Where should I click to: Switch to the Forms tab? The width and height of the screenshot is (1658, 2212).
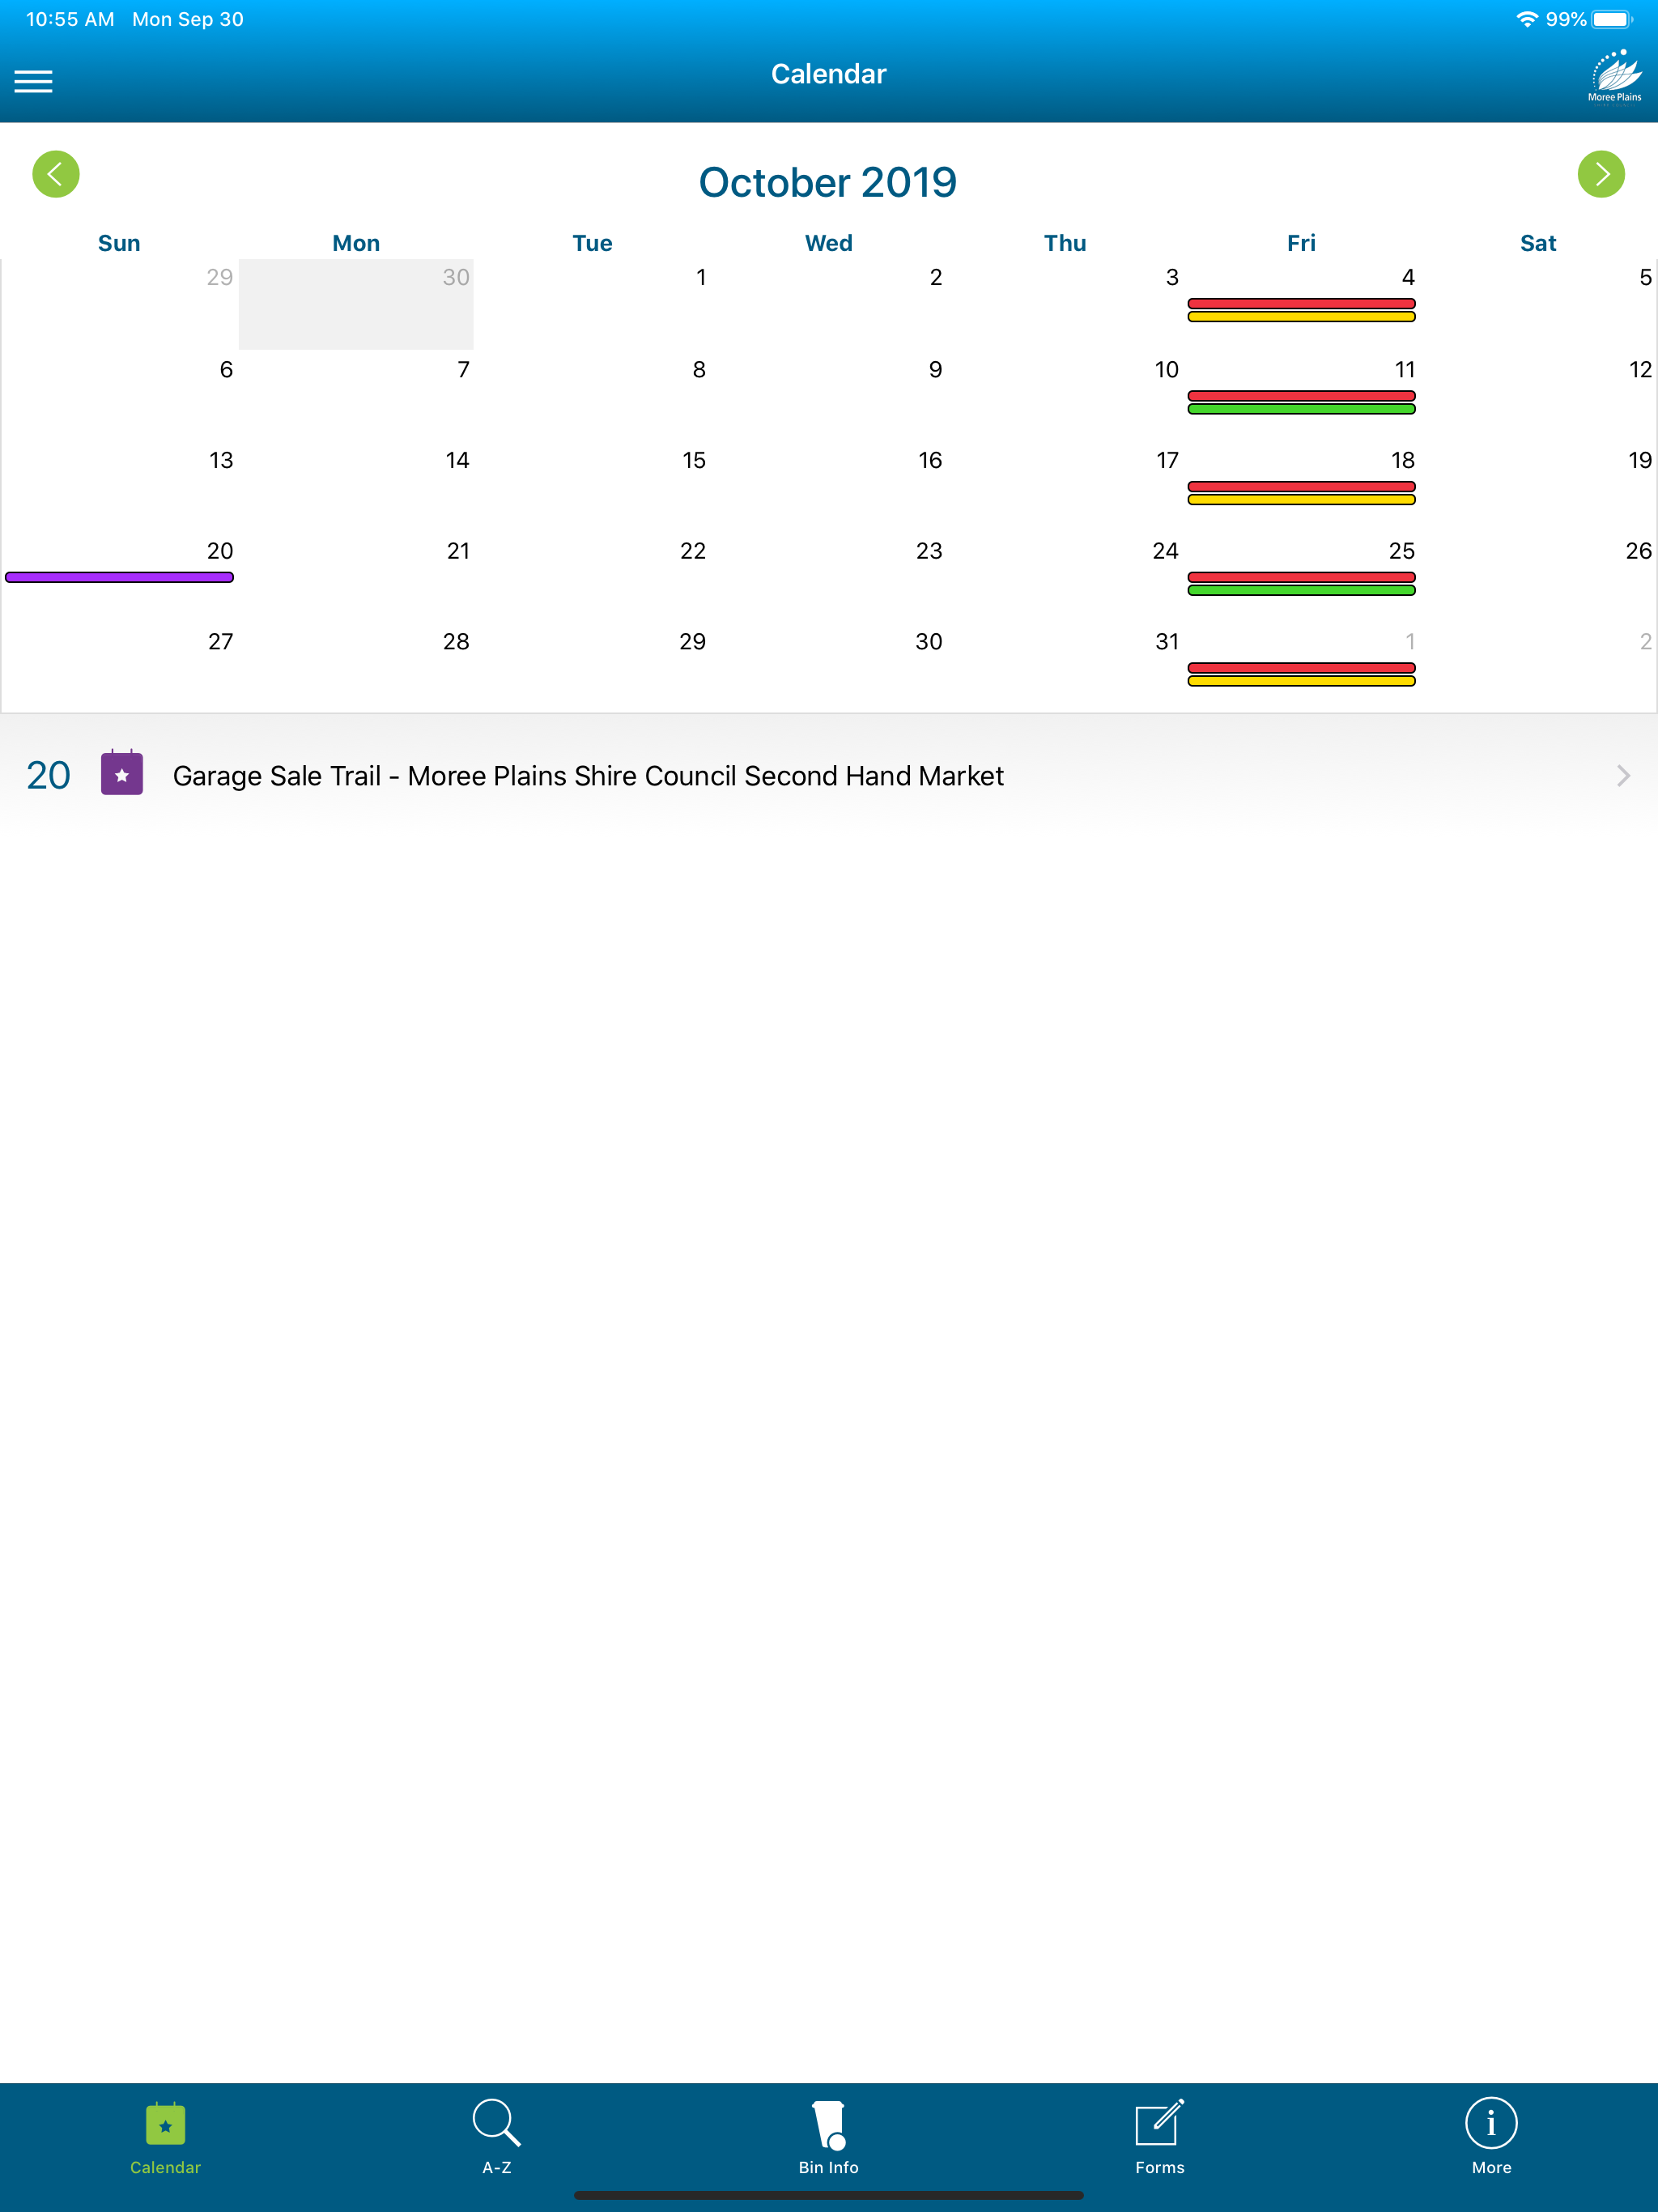coord(1160,2139)
